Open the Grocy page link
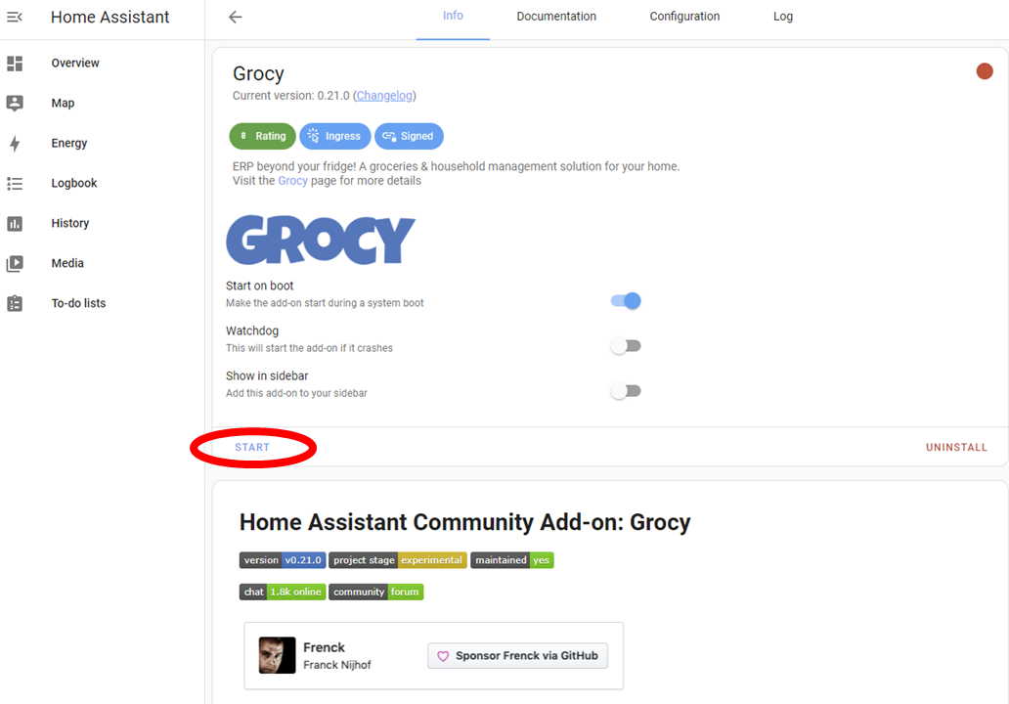 (292, 181)
